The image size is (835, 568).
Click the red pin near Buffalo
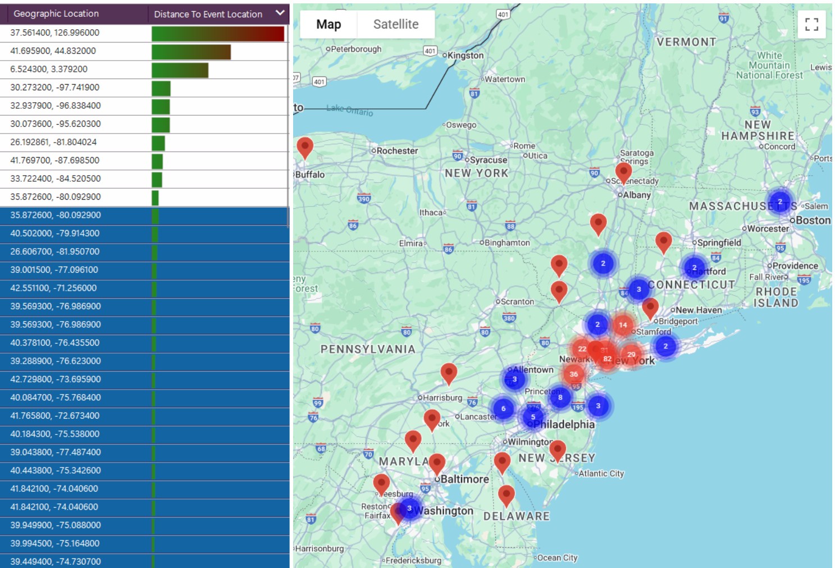pos(304,147)
